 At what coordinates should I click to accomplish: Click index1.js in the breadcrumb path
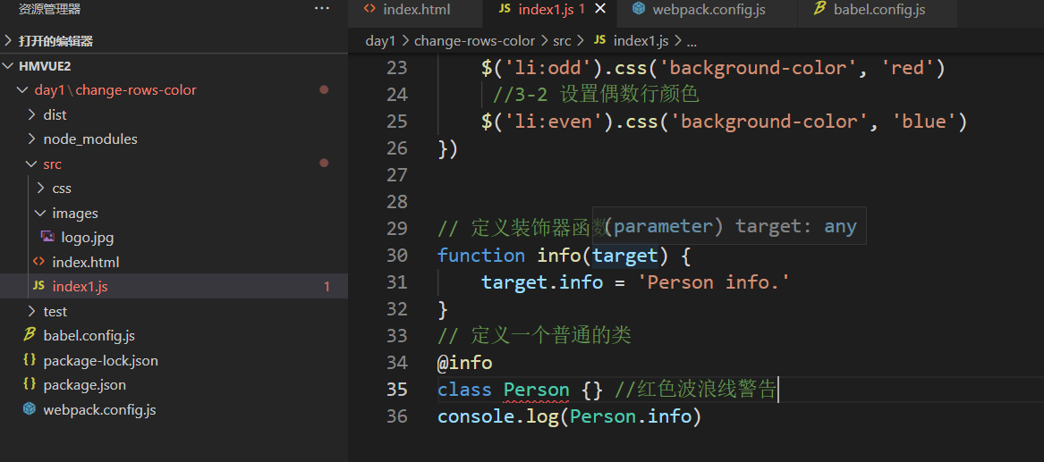pos(641,41)
